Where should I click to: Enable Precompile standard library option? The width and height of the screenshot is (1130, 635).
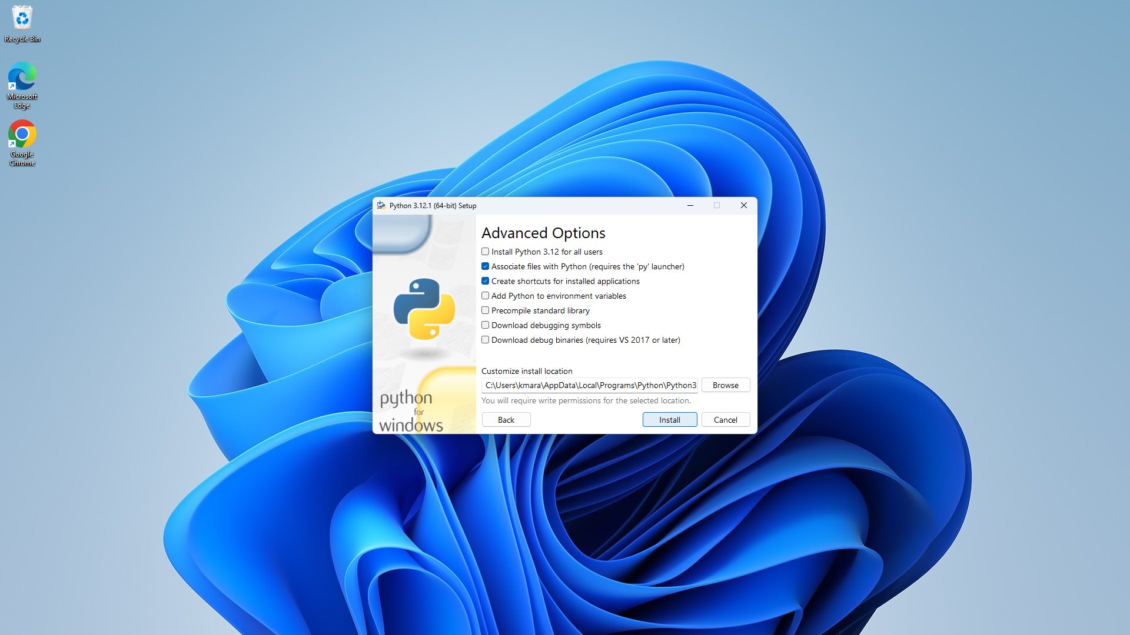pos(484,310)
